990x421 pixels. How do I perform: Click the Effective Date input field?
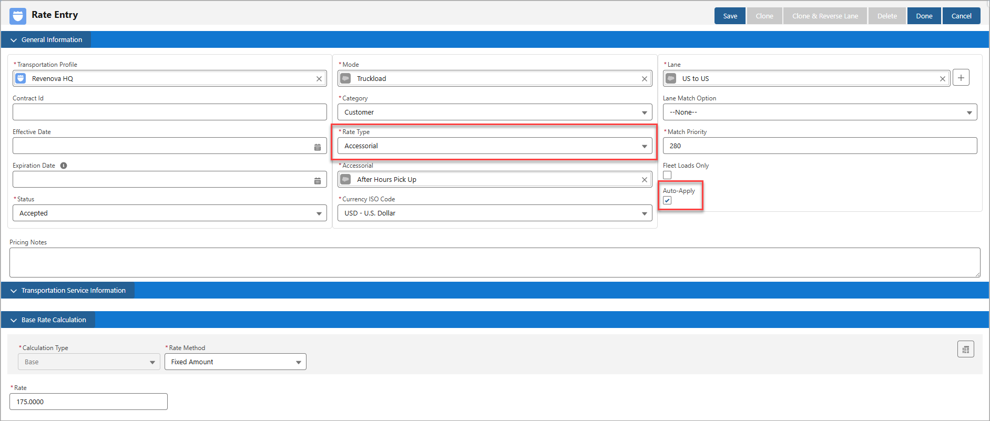click(170, 146)
